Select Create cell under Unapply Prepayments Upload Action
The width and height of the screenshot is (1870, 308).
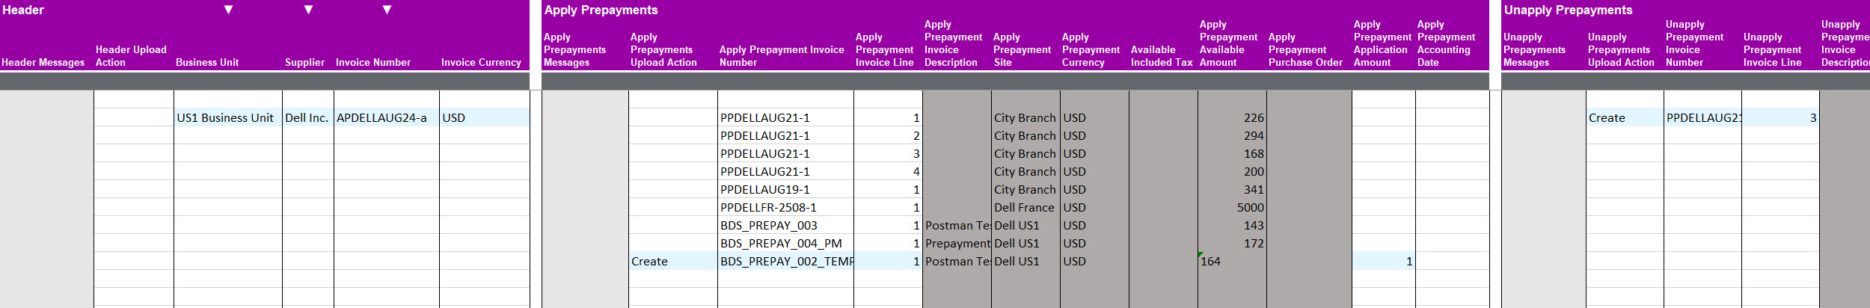pos(1625,117)
